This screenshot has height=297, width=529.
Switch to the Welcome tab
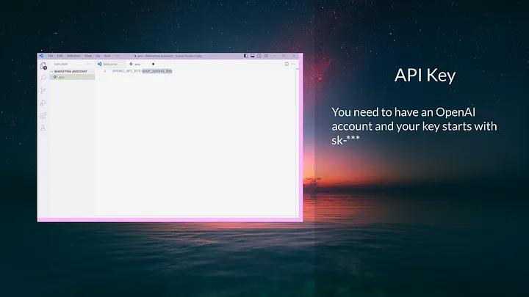coord(110,64)
